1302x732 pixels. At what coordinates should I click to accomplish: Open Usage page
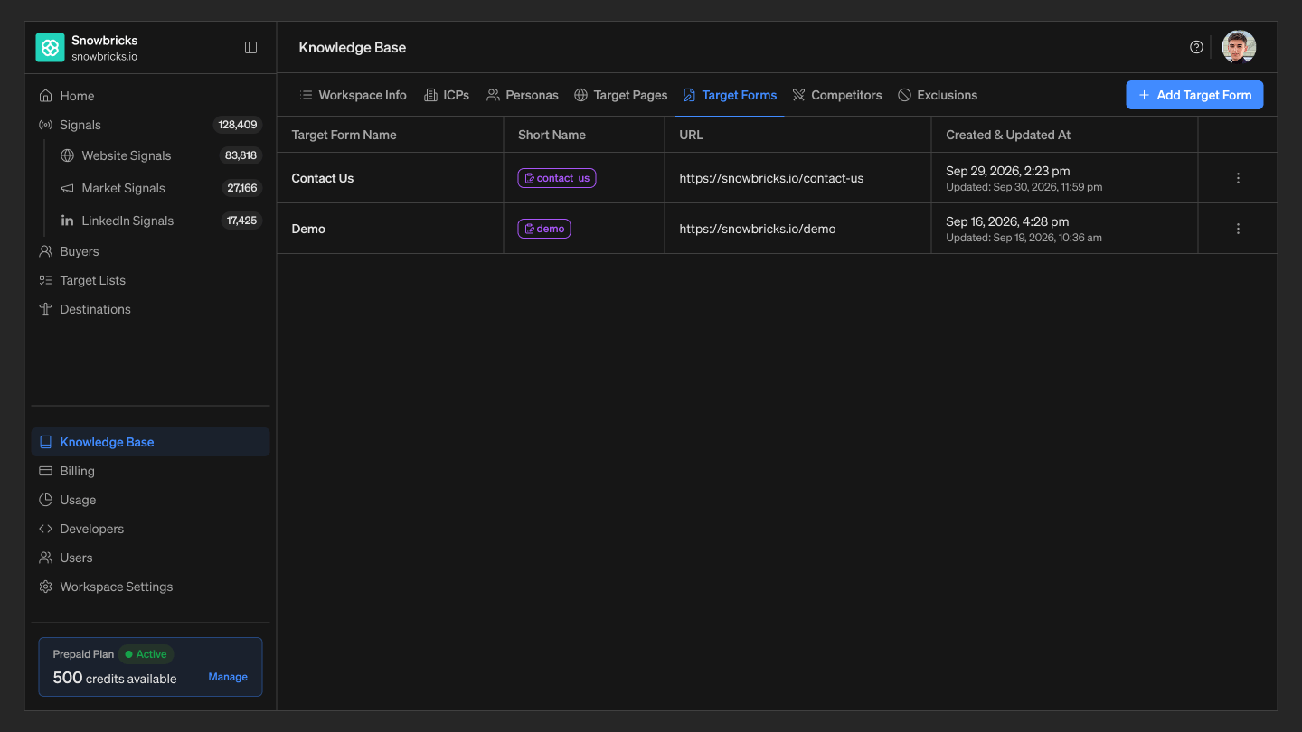click(x=150, y=500)
